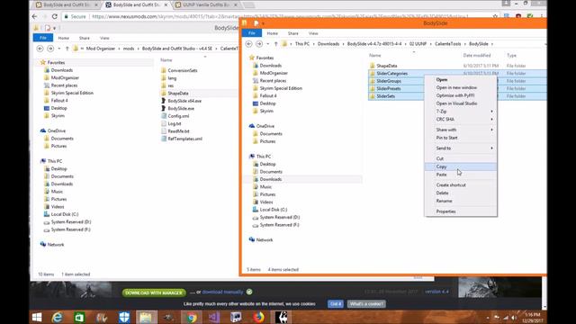Click Create shortcut in context menu
Viewport: 576px width, 324px height.
451,185
